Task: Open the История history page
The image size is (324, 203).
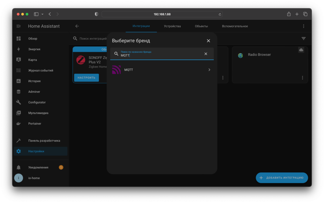Action: pos(41,81)
